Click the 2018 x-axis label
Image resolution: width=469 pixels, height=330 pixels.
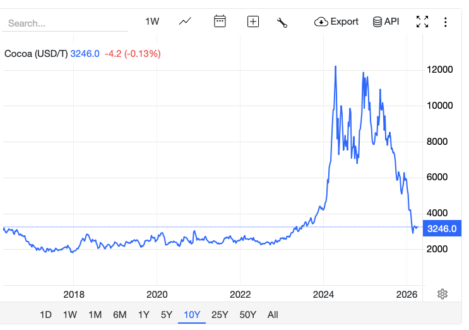click(x=74, y=295)
